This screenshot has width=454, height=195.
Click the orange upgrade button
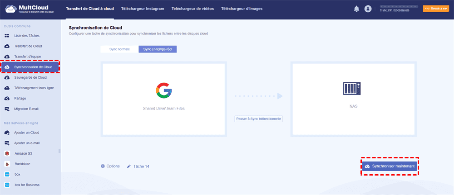[436, 9]
